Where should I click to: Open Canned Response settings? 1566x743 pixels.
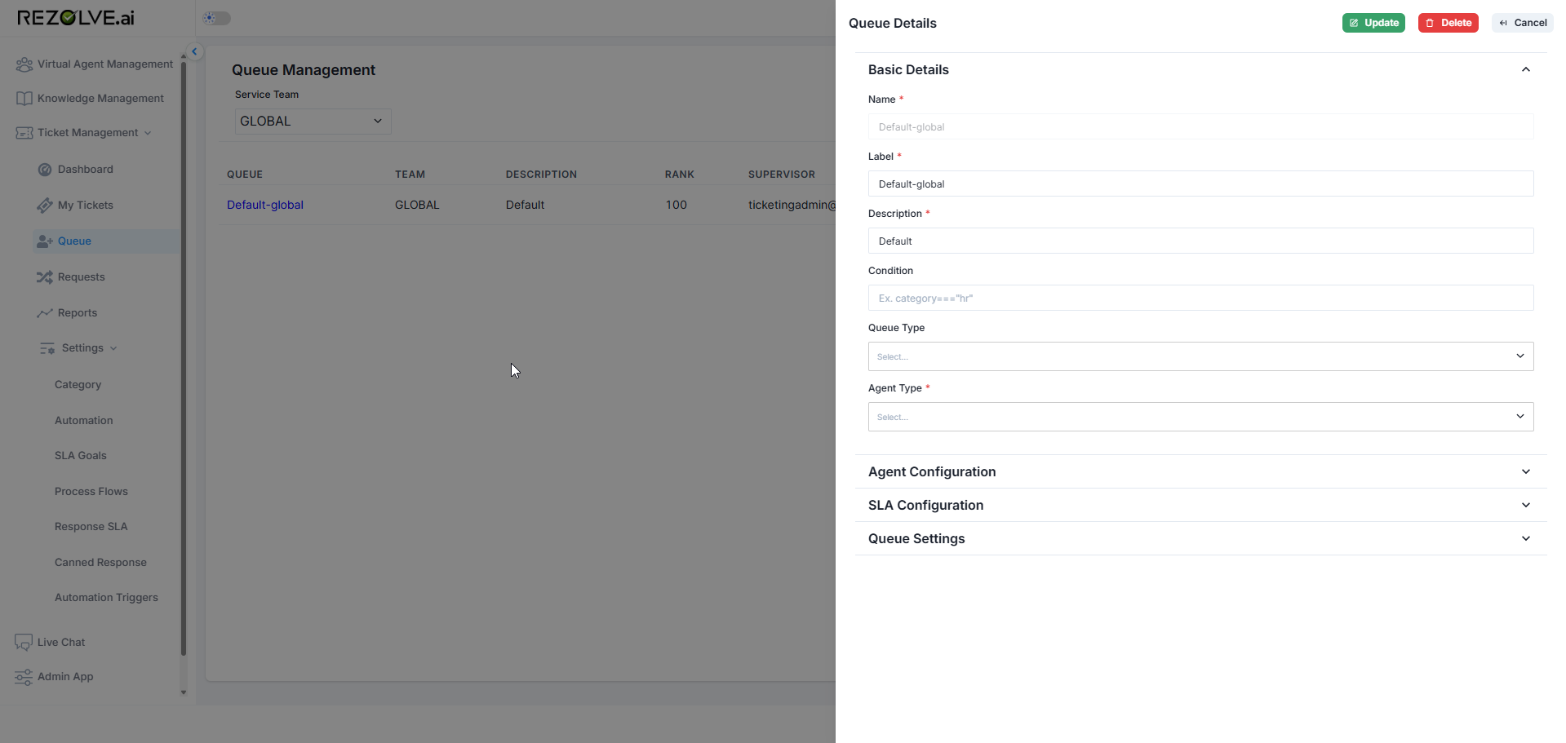101,563
